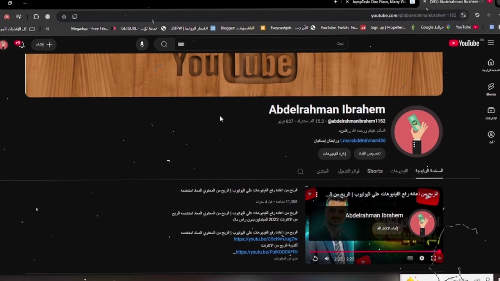The height and width of the screenshot is (281, 500).
Task: Select the Community channel tab
Action: 322,171
